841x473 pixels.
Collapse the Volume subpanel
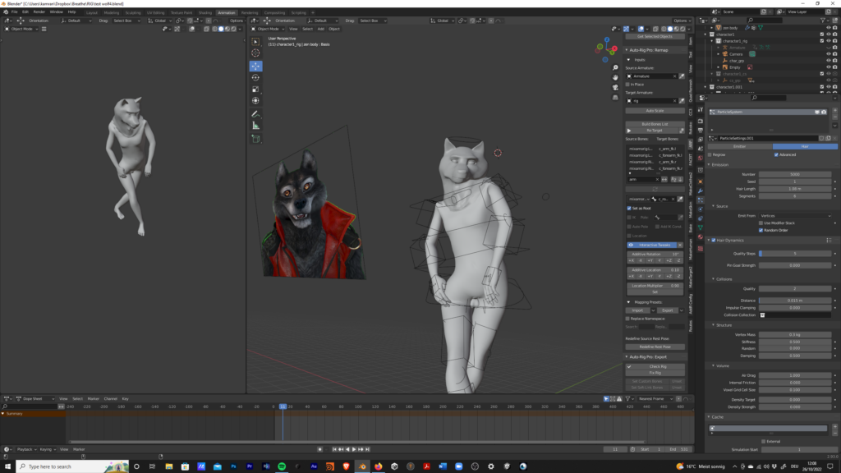tap(714, 365)
